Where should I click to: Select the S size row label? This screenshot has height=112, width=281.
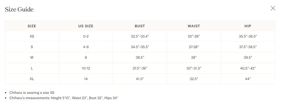(32, 47)
